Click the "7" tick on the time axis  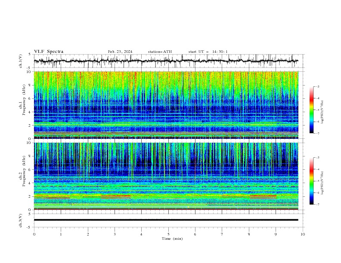[x=222, y=234]
